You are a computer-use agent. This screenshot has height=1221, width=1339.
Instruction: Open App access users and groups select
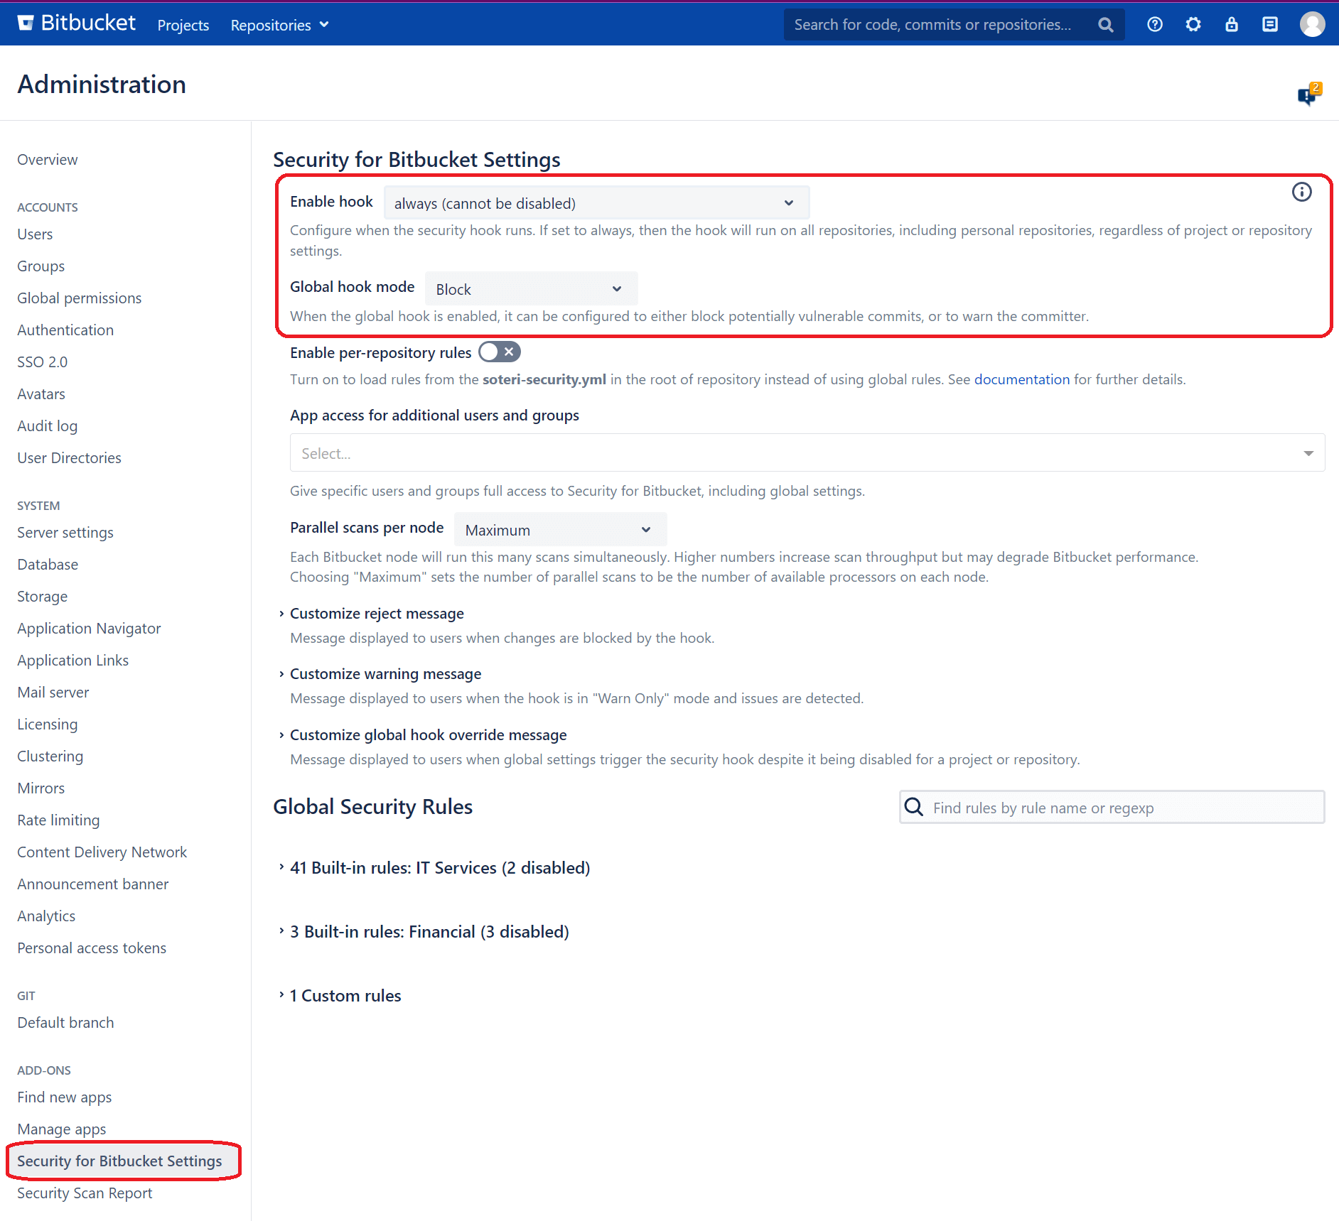[x=807, y=452]
